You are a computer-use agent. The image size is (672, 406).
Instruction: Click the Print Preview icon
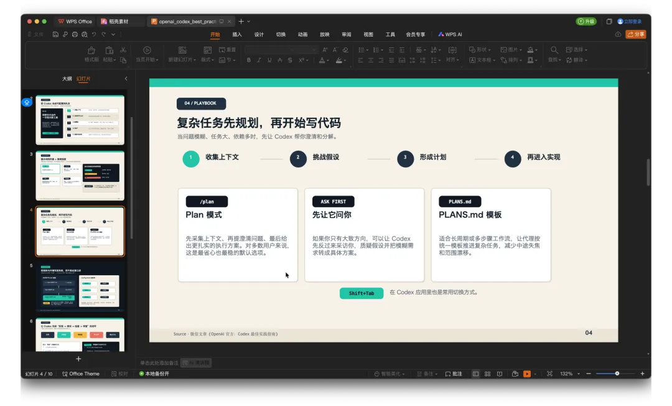85,34
